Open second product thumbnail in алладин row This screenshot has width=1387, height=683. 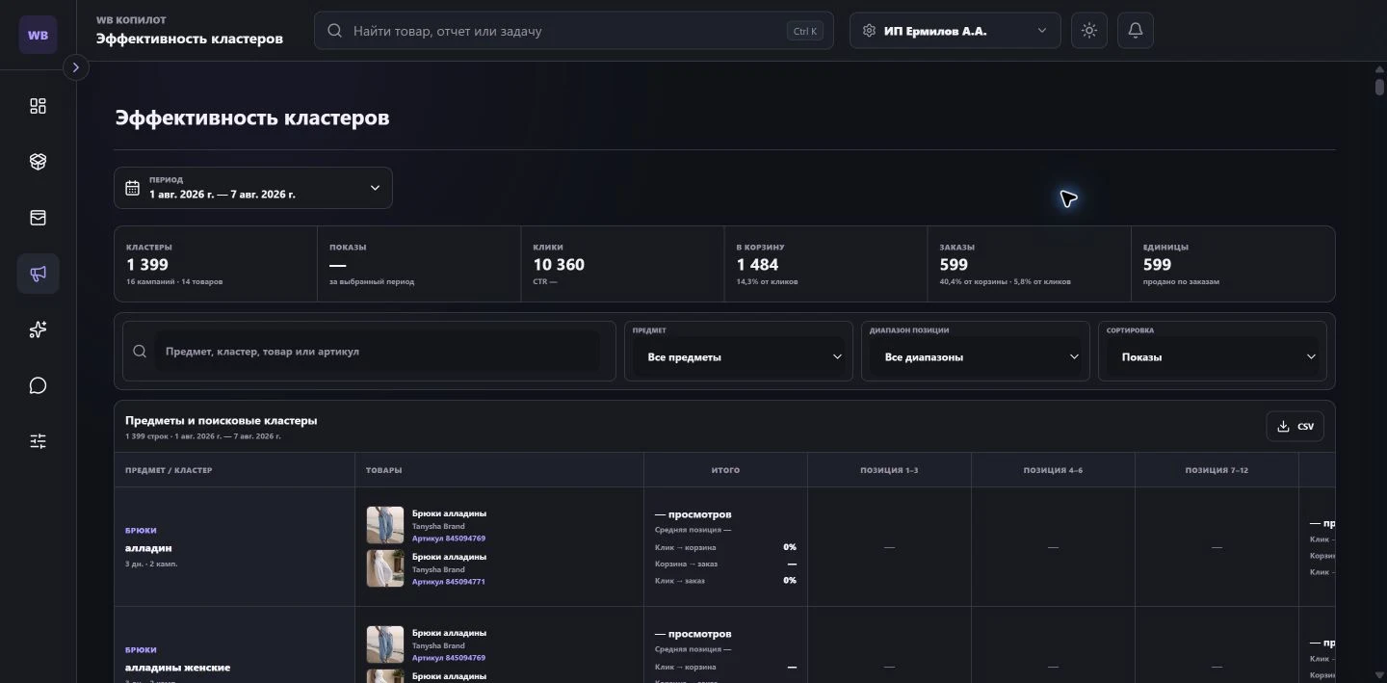pyautogui.click(x=385, y=569)
